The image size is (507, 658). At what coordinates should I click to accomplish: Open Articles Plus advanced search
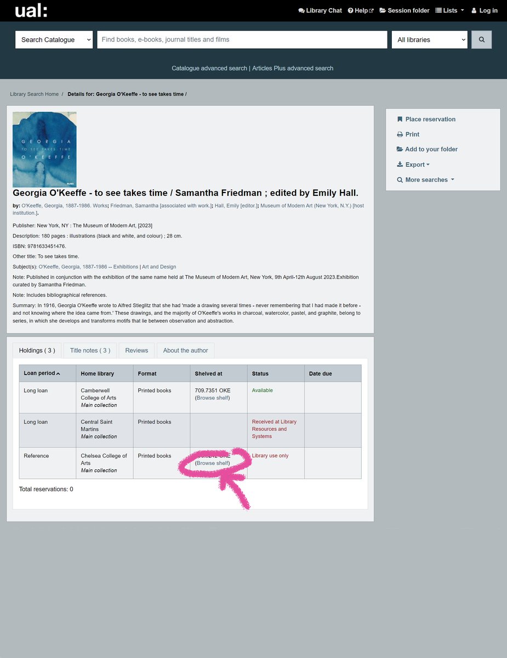pos(293,68)
